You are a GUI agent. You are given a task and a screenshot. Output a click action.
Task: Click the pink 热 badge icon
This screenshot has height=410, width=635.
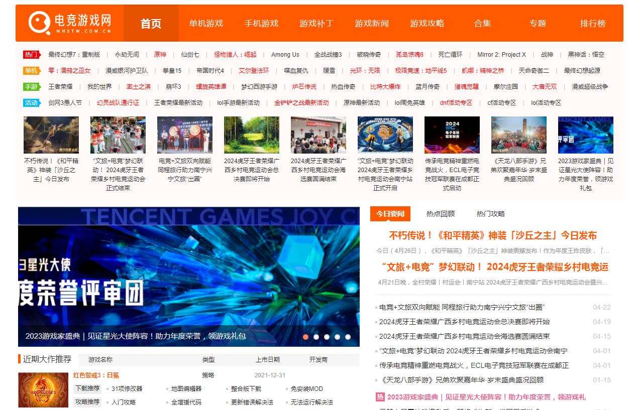(380, 397)
